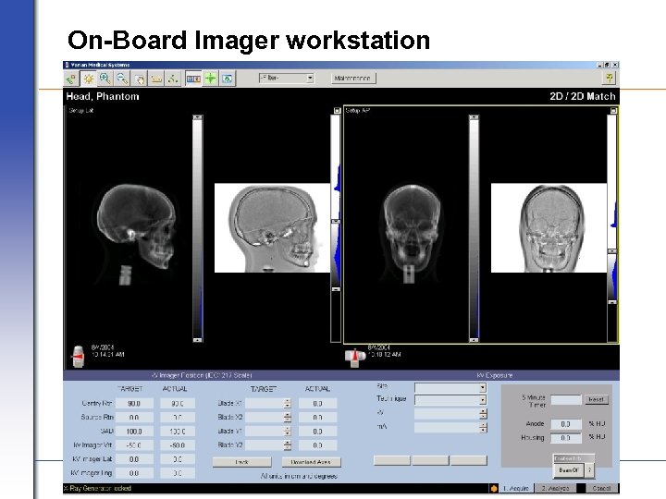Select the connected points angle tool

[x=173, y=79]
